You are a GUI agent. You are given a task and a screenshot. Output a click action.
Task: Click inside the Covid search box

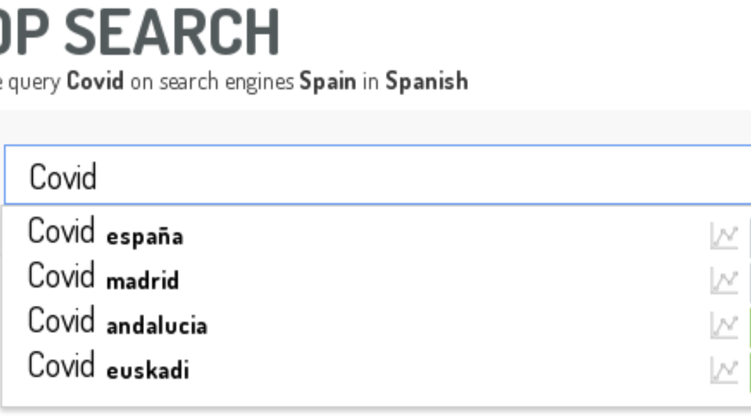click(278, 175)
